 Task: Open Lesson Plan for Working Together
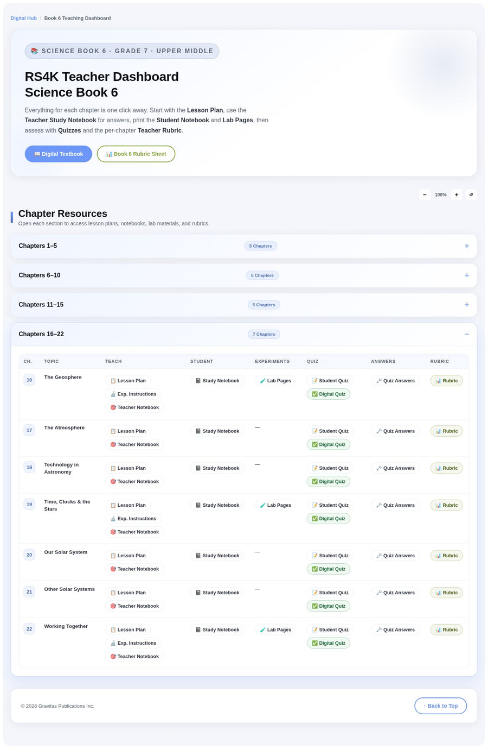point(128,630)
